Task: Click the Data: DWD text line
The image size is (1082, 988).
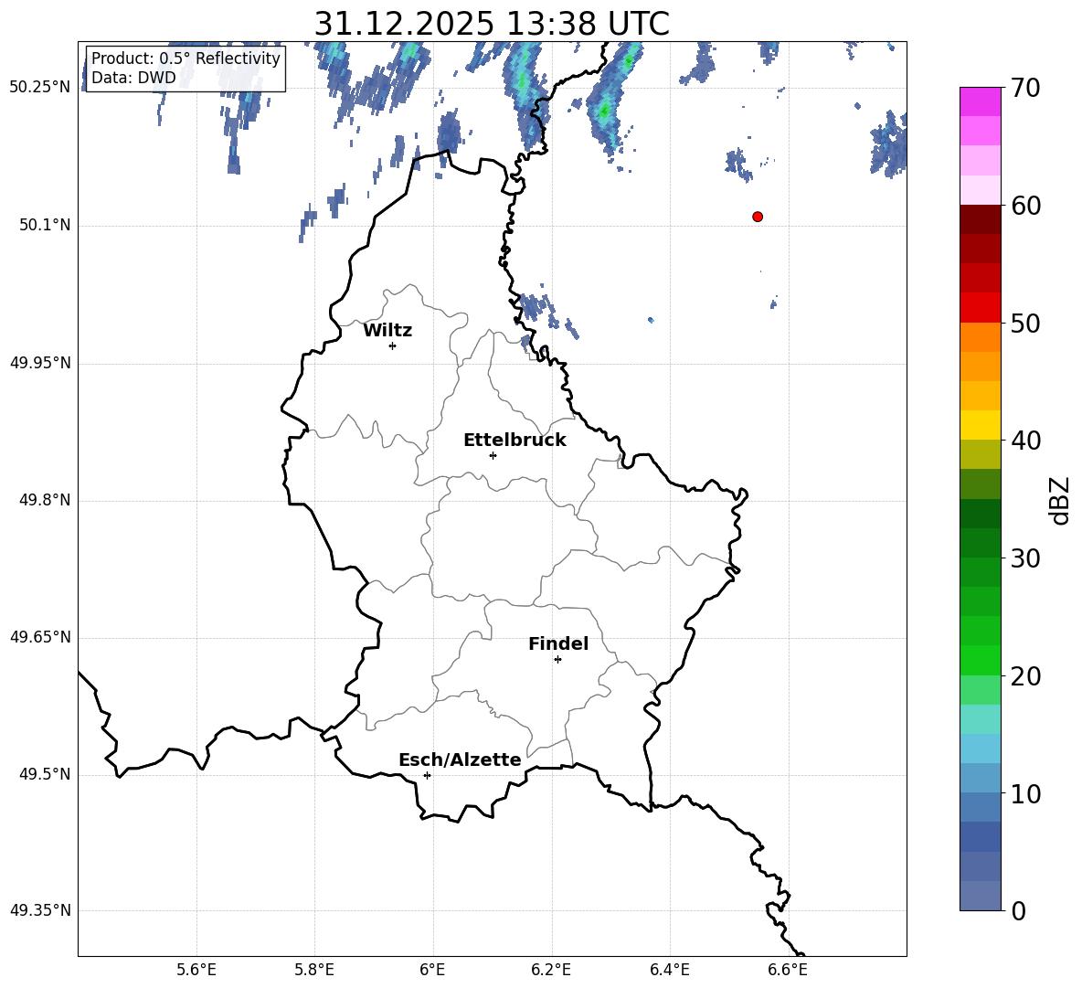Action: coord(133,78)
